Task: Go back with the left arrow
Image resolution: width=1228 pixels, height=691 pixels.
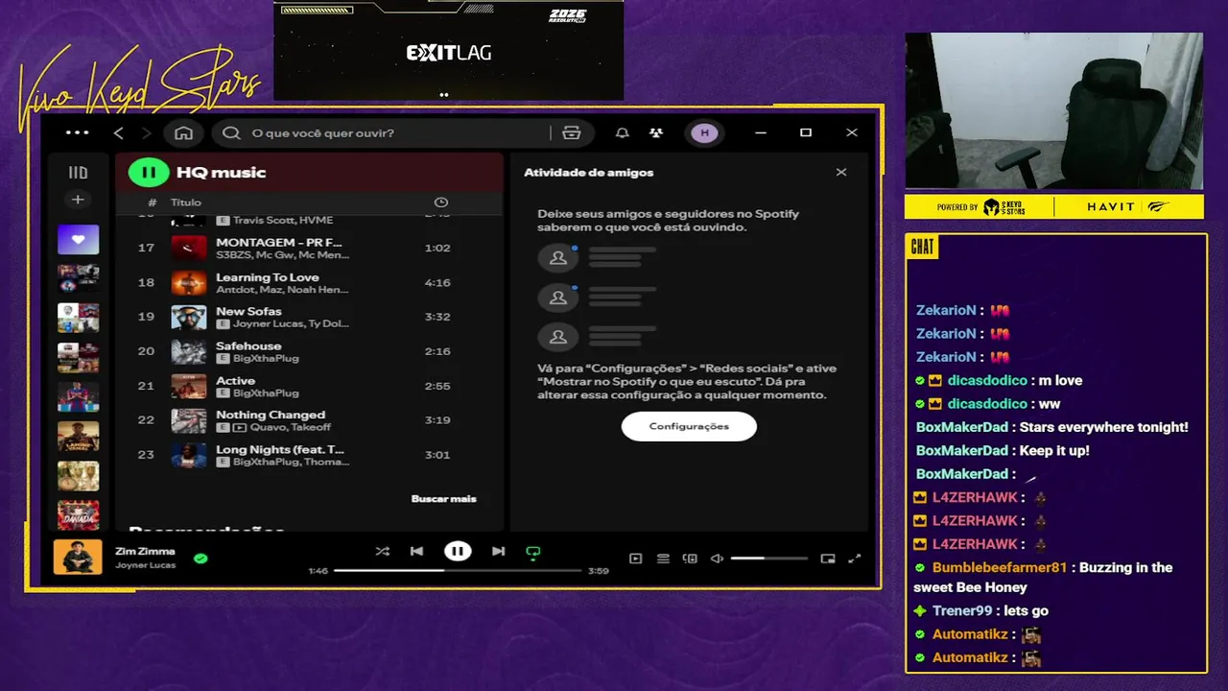Action: (x=119, y=132)
